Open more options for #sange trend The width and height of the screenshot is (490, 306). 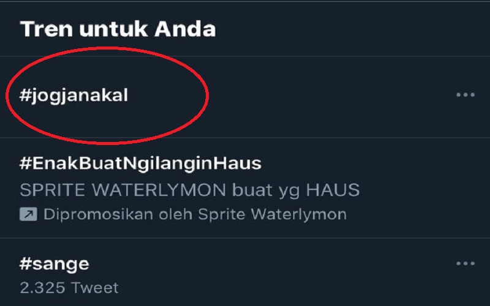(x=466, y=264)
